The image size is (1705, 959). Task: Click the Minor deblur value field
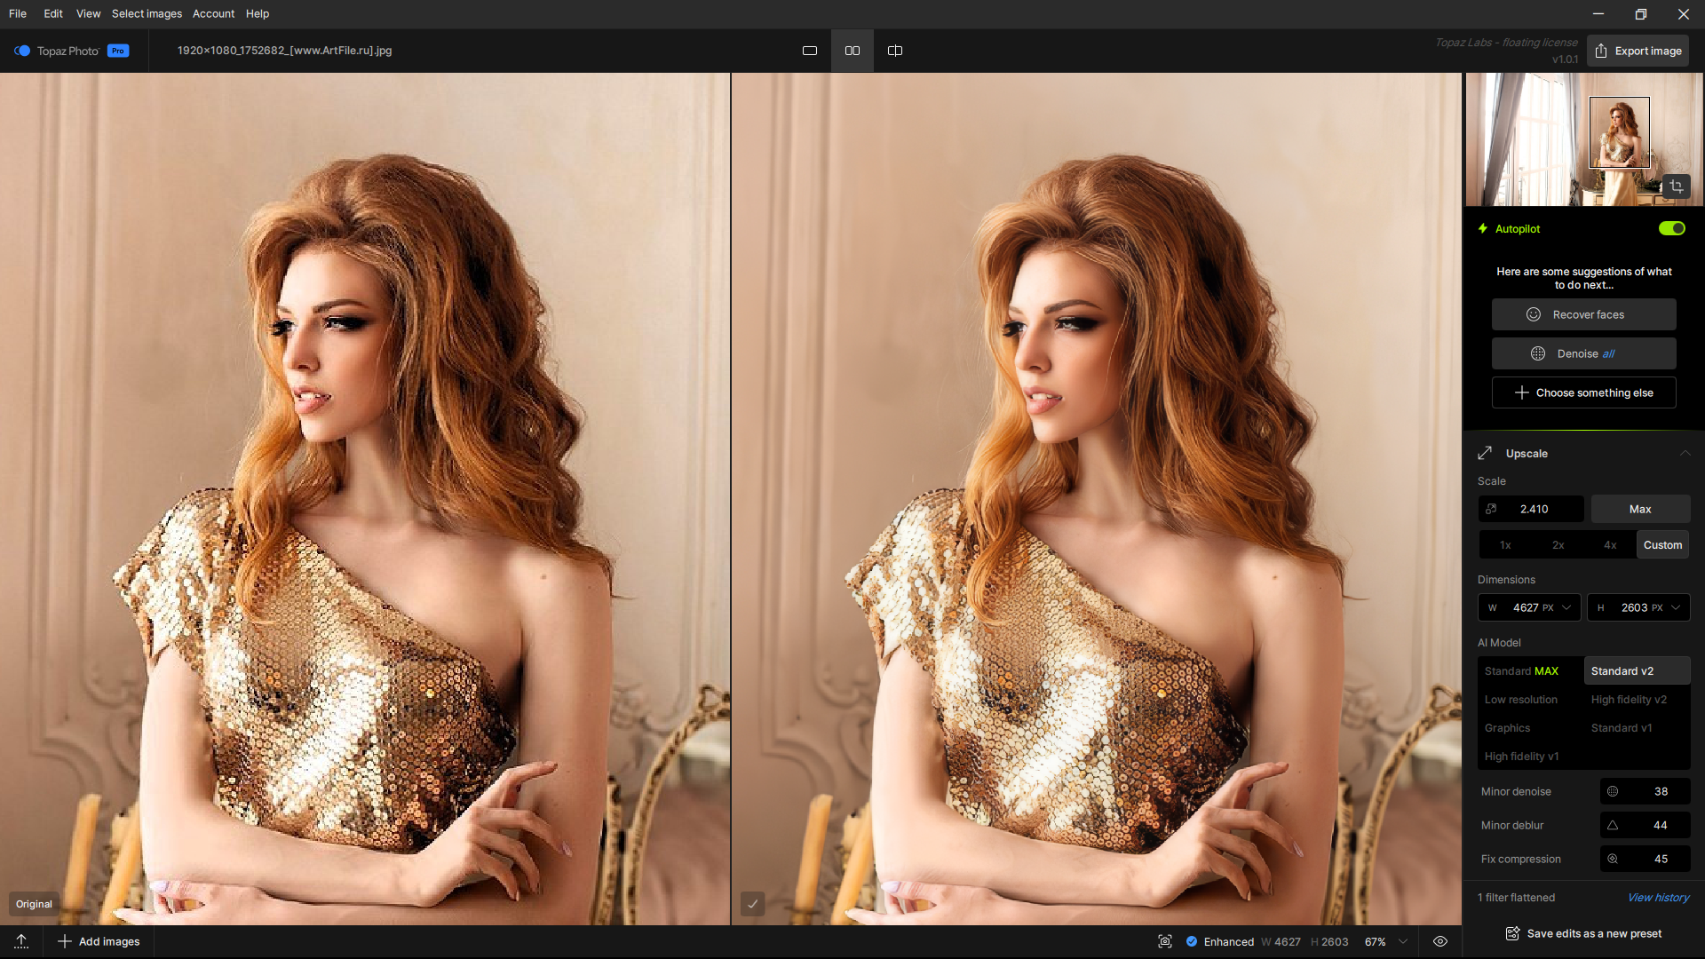coord(1660,825)
